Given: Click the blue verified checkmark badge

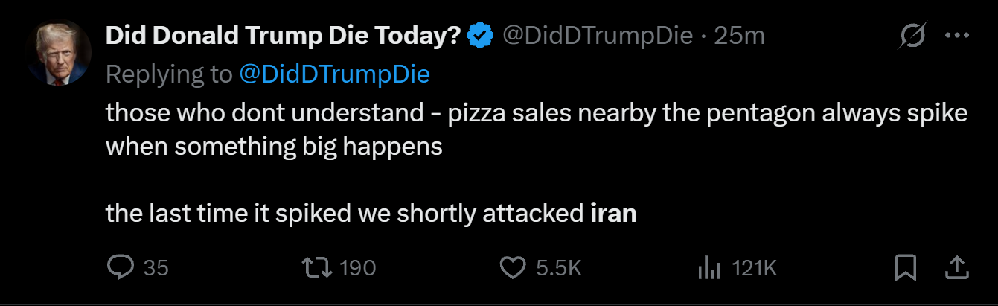Looking at the screenshot, I should point(480,35).
